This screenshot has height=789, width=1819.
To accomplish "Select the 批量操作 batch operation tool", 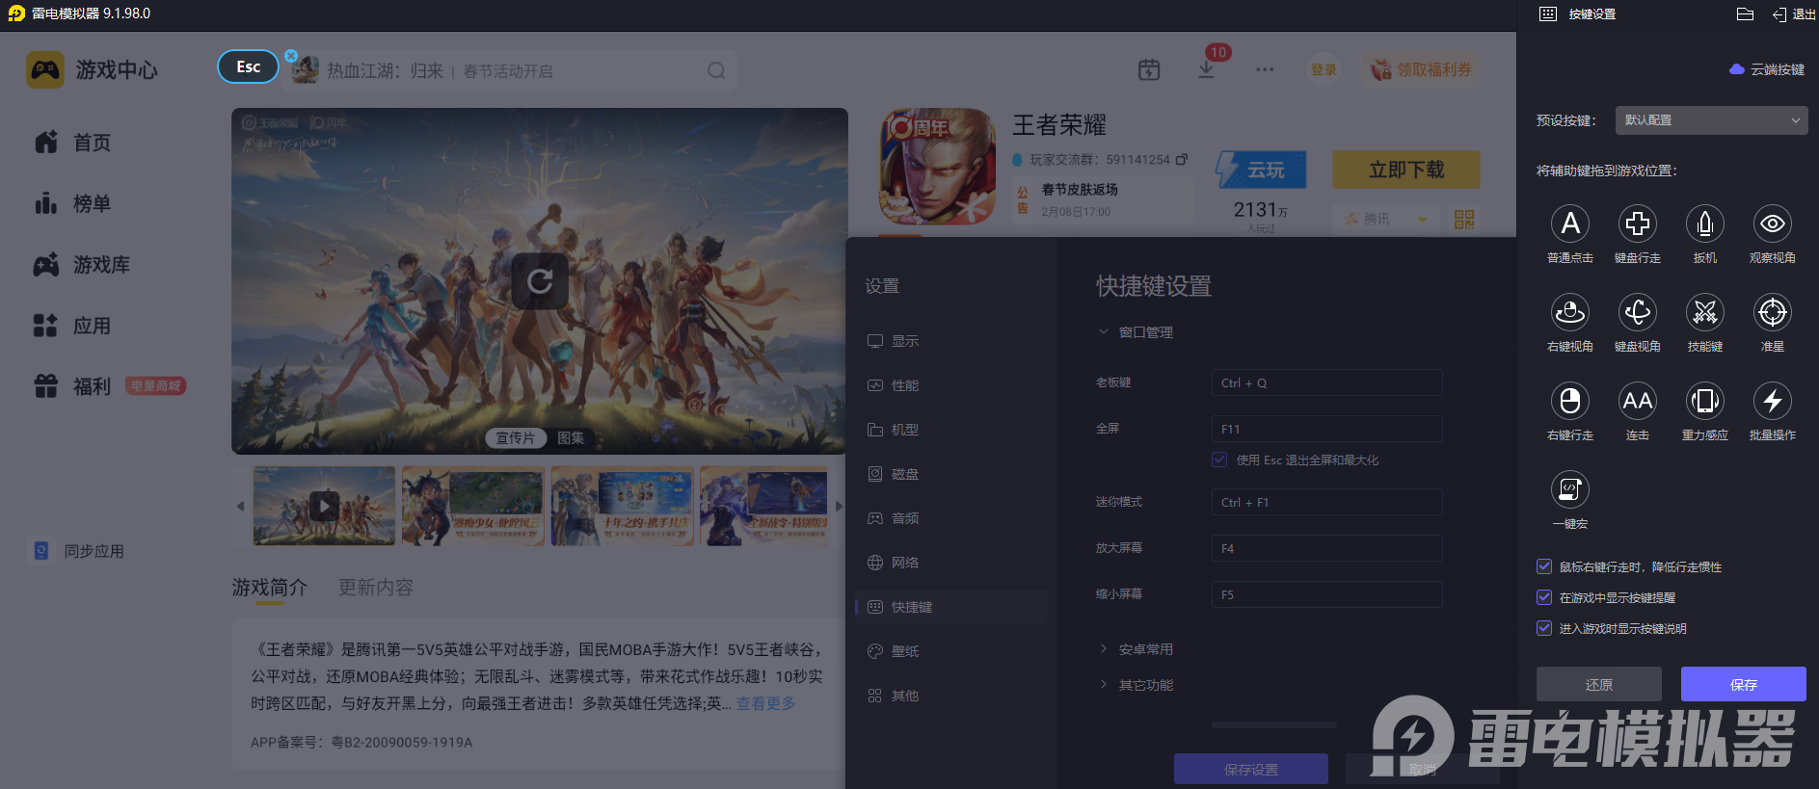I will point(1772,401).
